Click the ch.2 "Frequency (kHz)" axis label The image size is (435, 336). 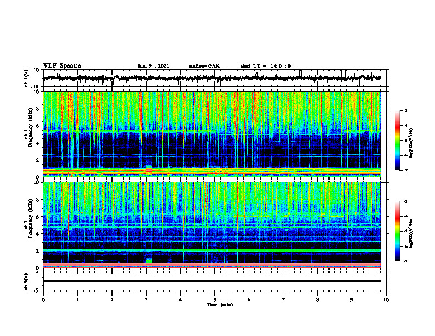(31, 219)
